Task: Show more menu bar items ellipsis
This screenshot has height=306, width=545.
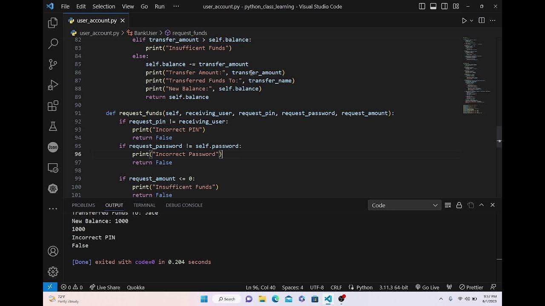Action: tap(176, 6)
